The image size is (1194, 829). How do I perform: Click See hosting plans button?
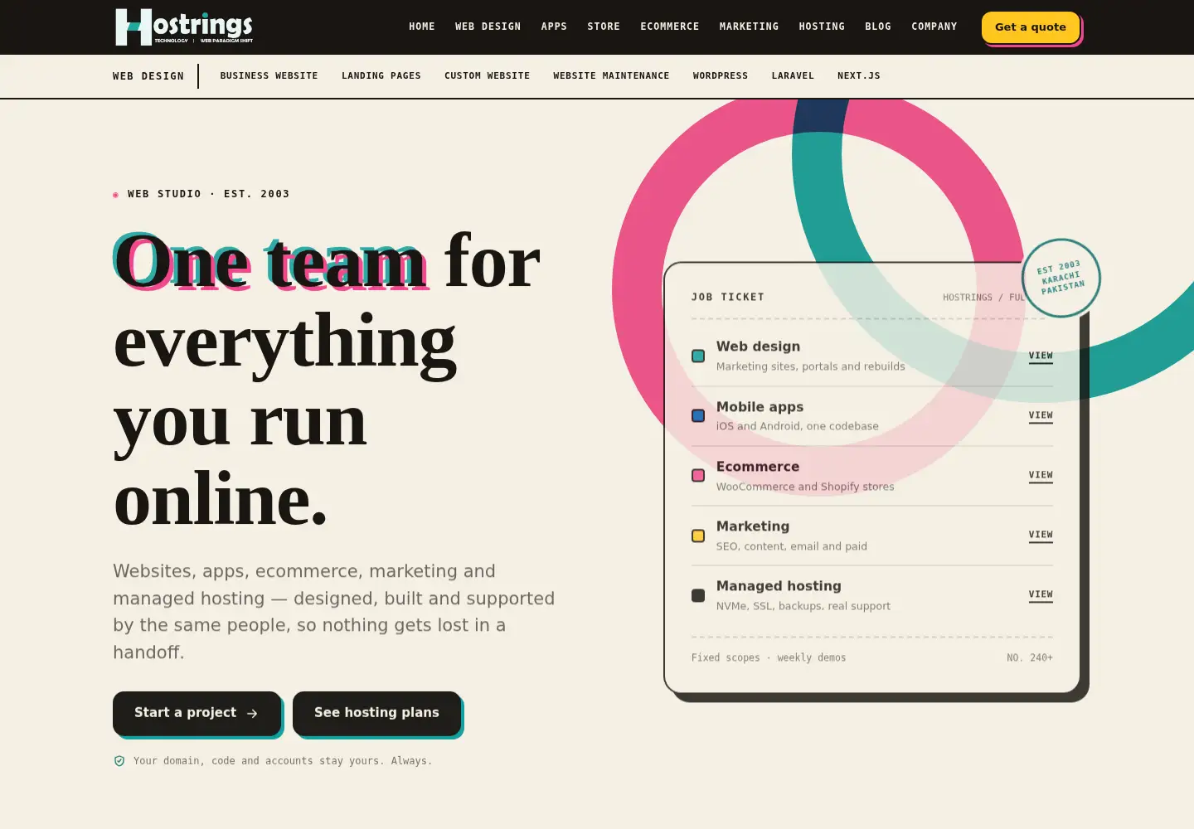pyautogui.click(x=376, y=713)
